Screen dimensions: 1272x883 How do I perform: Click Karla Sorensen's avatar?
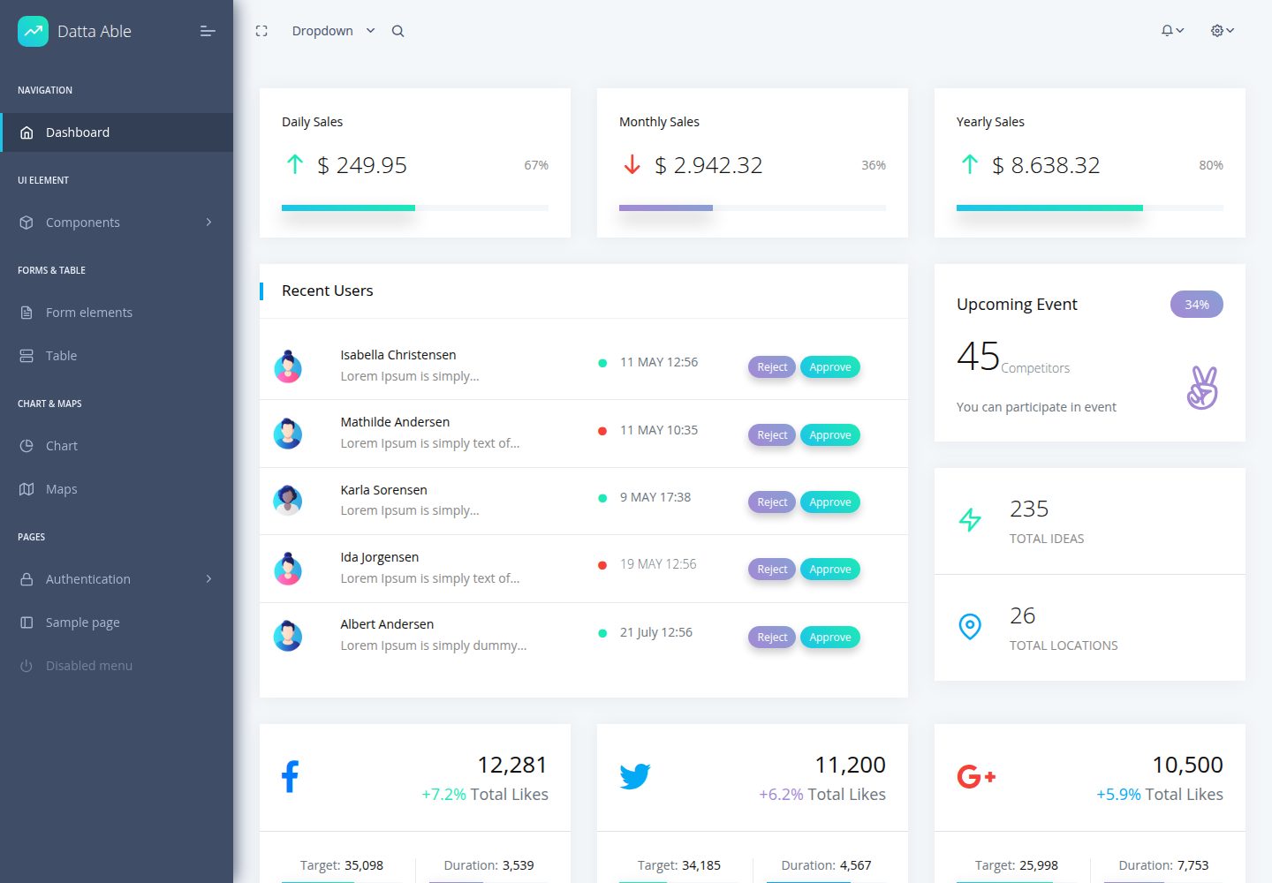pos(288,501)
